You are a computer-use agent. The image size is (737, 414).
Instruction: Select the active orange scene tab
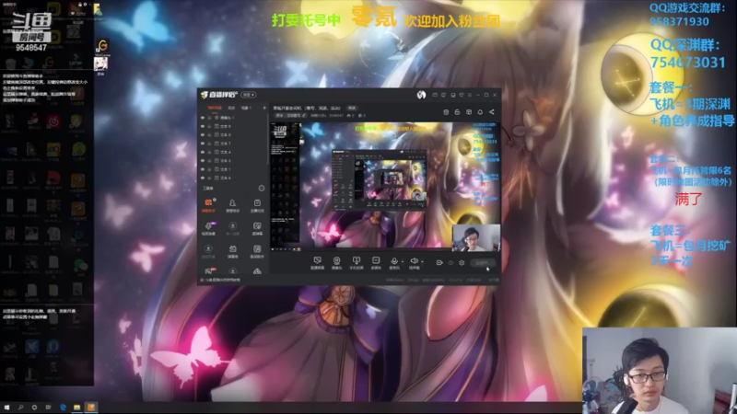click(215, 108)
